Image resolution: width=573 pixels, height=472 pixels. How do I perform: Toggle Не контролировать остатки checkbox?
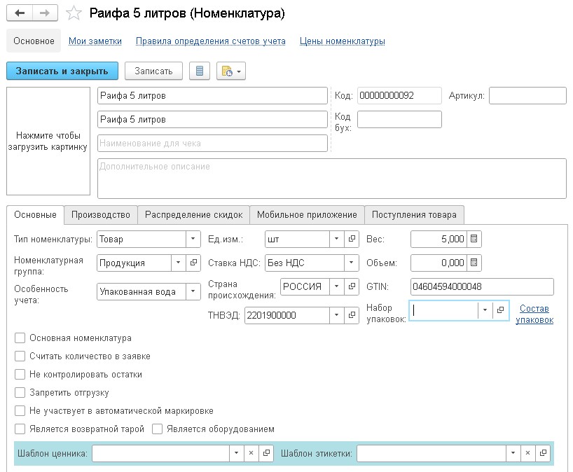pos(20,375)
